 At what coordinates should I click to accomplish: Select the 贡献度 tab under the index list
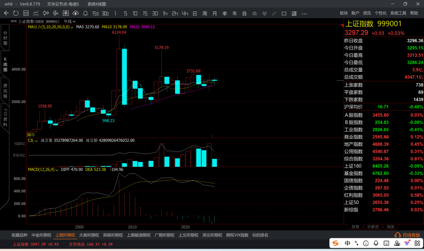[373, 227]
